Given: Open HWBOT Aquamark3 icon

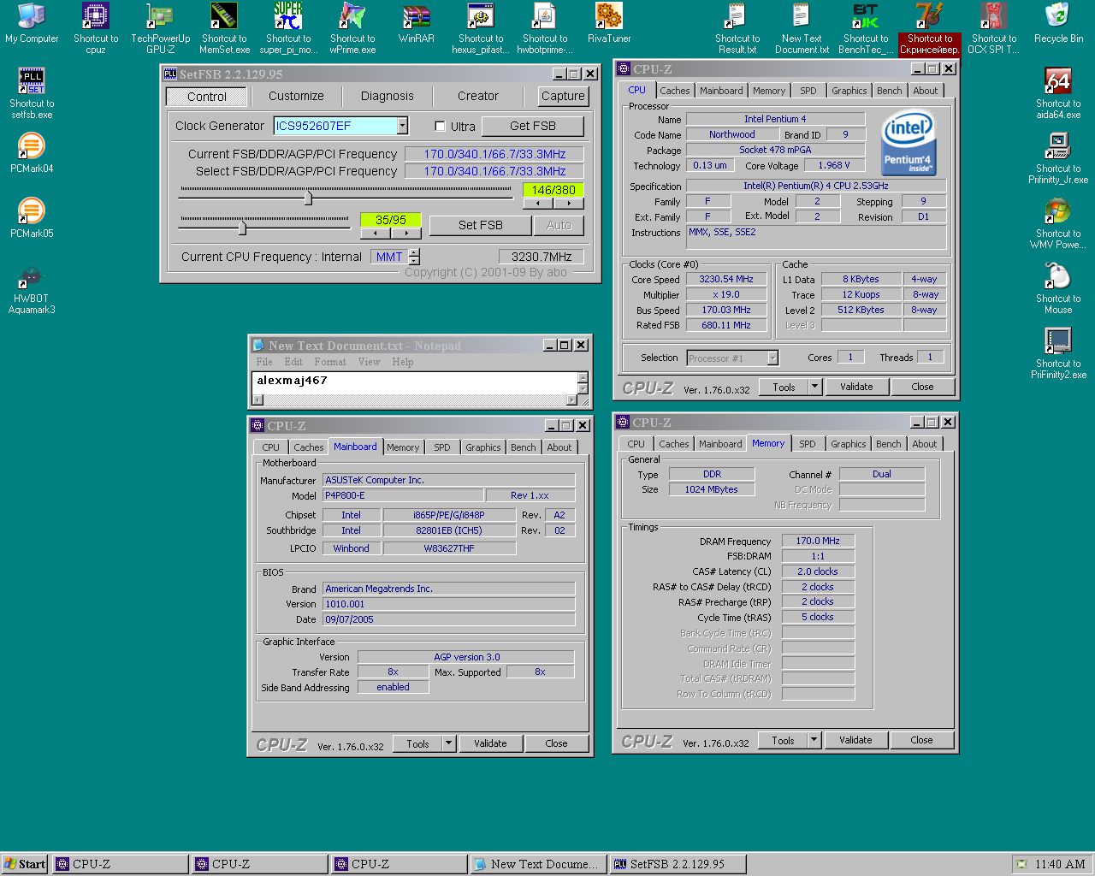Looking at the screenshot, I should [x=32, y=290].
